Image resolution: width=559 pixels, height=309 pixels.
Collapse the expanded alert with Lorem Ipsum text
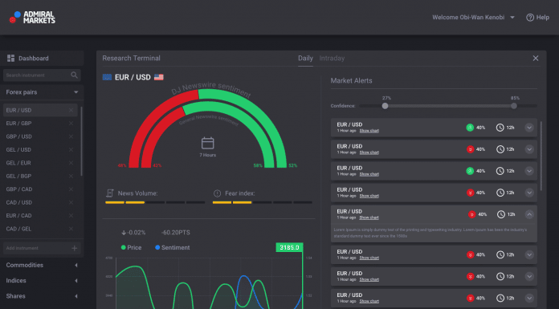click(529, 214)
